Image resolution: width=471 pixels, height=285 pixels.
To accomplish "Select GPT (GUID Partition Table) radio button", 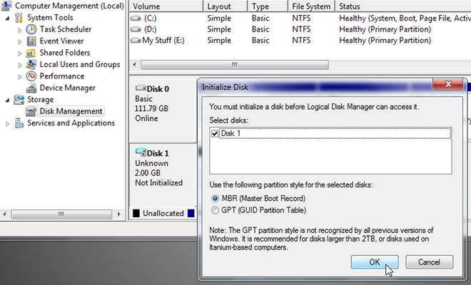I will [215, 210].
